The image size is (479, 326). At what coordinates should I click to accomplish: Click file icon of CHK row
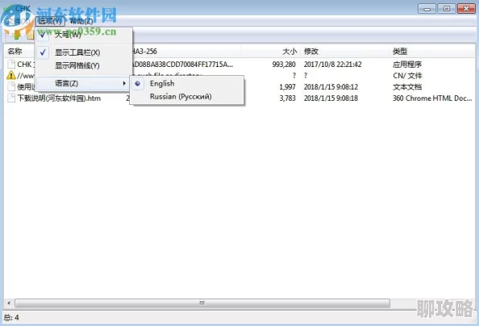coord(11,65)
